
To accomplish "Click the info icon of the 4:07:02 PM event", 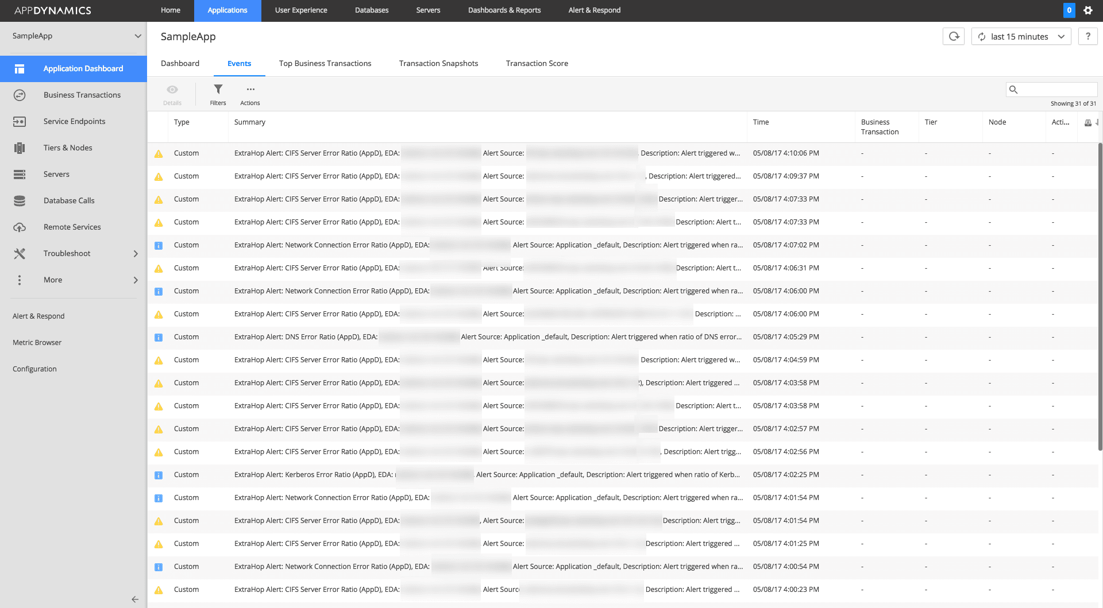I will [159, 246].
